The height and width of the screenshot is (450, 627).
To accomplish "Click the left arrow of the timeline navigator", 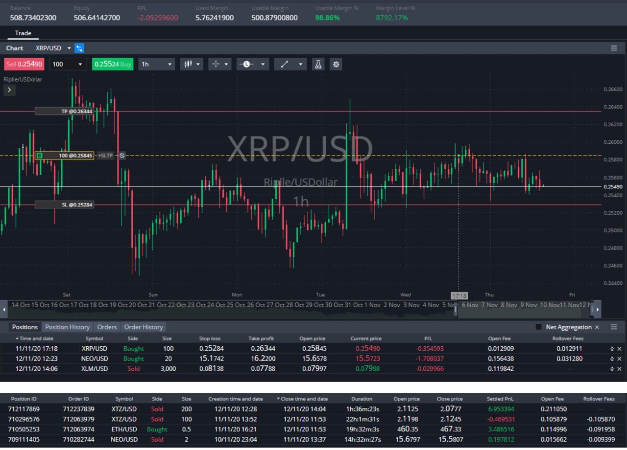I will pyautogui.click(x=4, y=309).
